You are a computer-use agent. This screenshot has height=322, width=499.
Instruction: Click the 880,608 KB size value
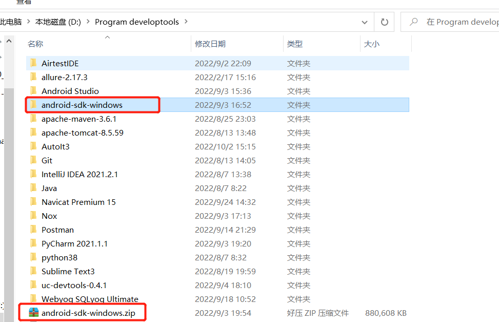[x=386, y=313]
